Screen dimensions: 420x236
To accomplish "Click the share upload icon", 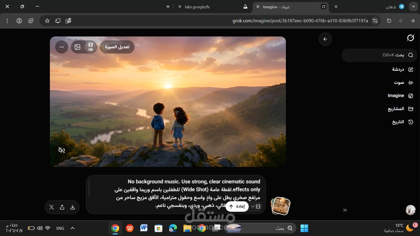I will click(x=62, y=207).
